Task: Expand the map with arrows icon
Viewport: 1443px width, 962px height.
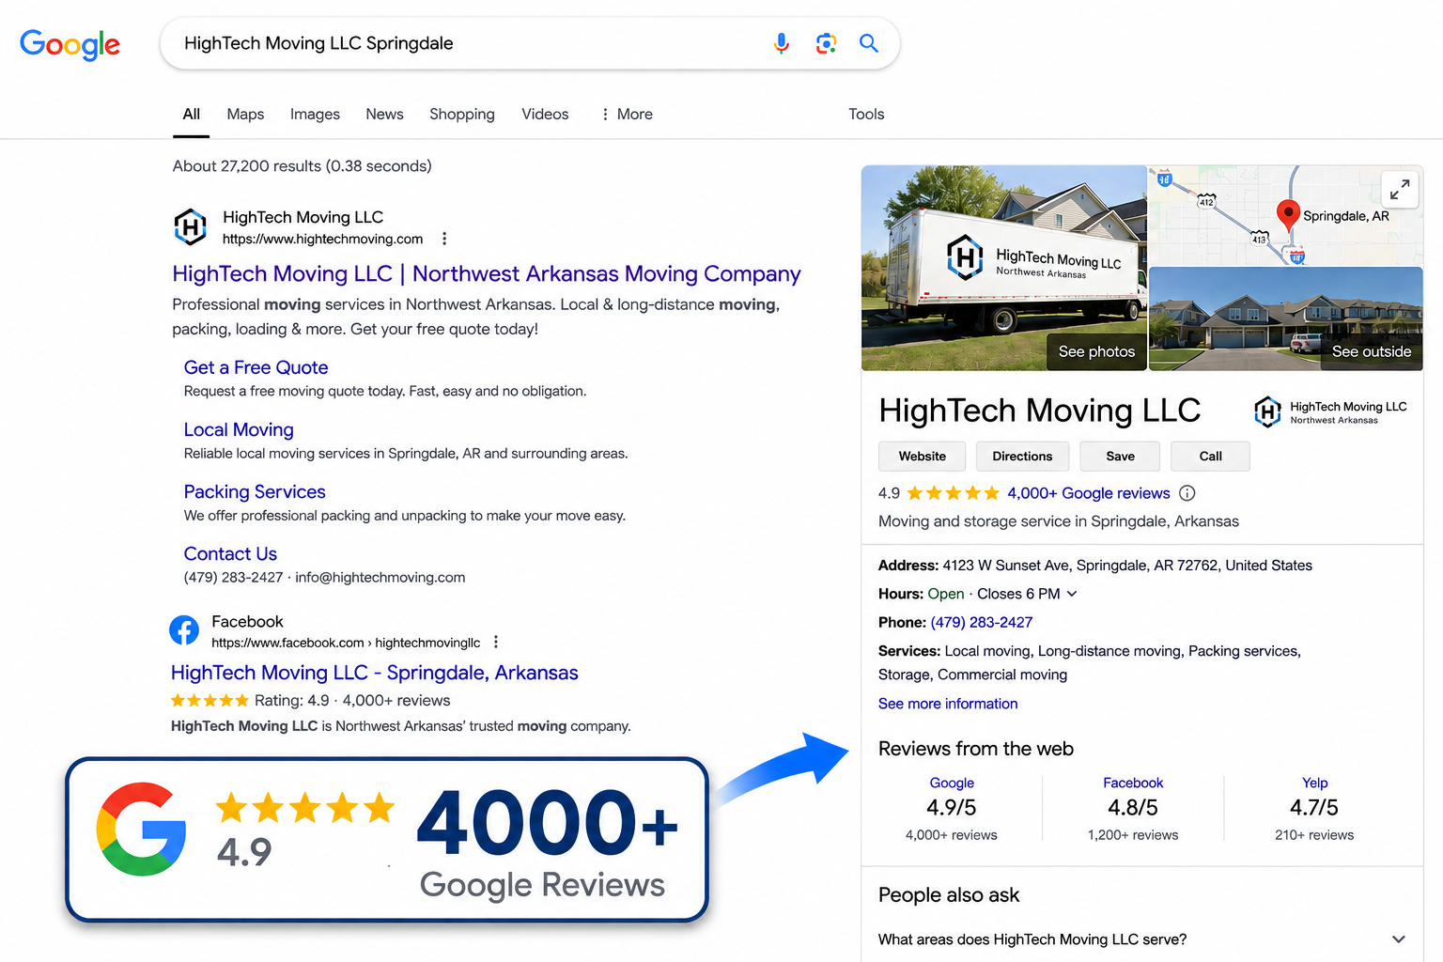Action: point(1400,190)
